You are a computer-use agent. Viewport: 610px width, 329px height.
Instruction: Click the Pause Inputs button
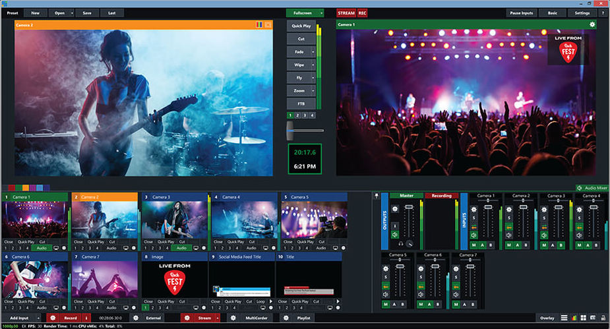522,13
